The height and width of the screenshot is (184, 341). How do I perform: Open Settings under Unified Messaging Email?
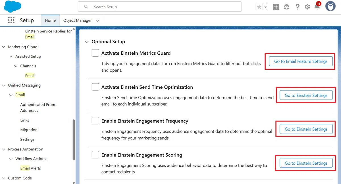click(27, 140)
